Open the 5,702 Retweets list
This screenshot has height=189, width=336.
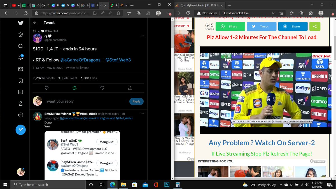(44, 78)
